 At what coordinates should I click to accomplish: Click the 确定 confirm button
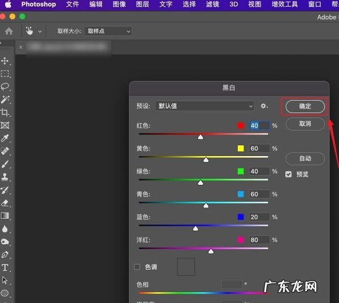tap(305, 106)
